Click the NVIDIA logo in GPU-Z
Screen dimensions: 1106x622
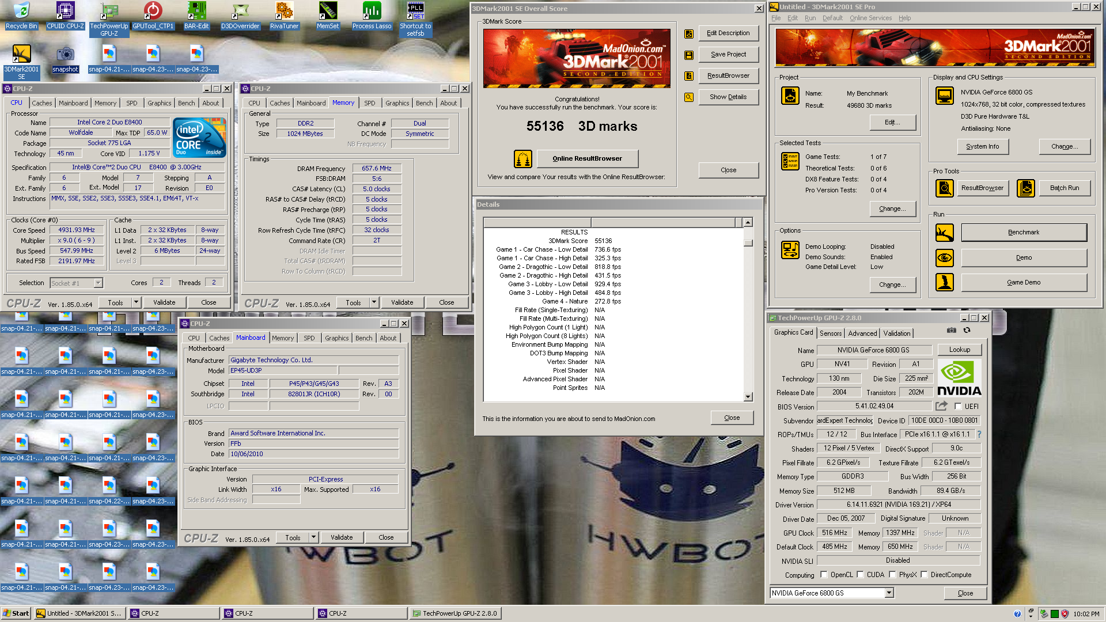pyautogui.click(x=959, y=378)
